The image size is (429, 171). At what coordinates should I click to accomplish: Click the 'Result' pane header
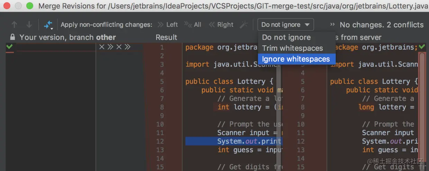pos(166,37)
